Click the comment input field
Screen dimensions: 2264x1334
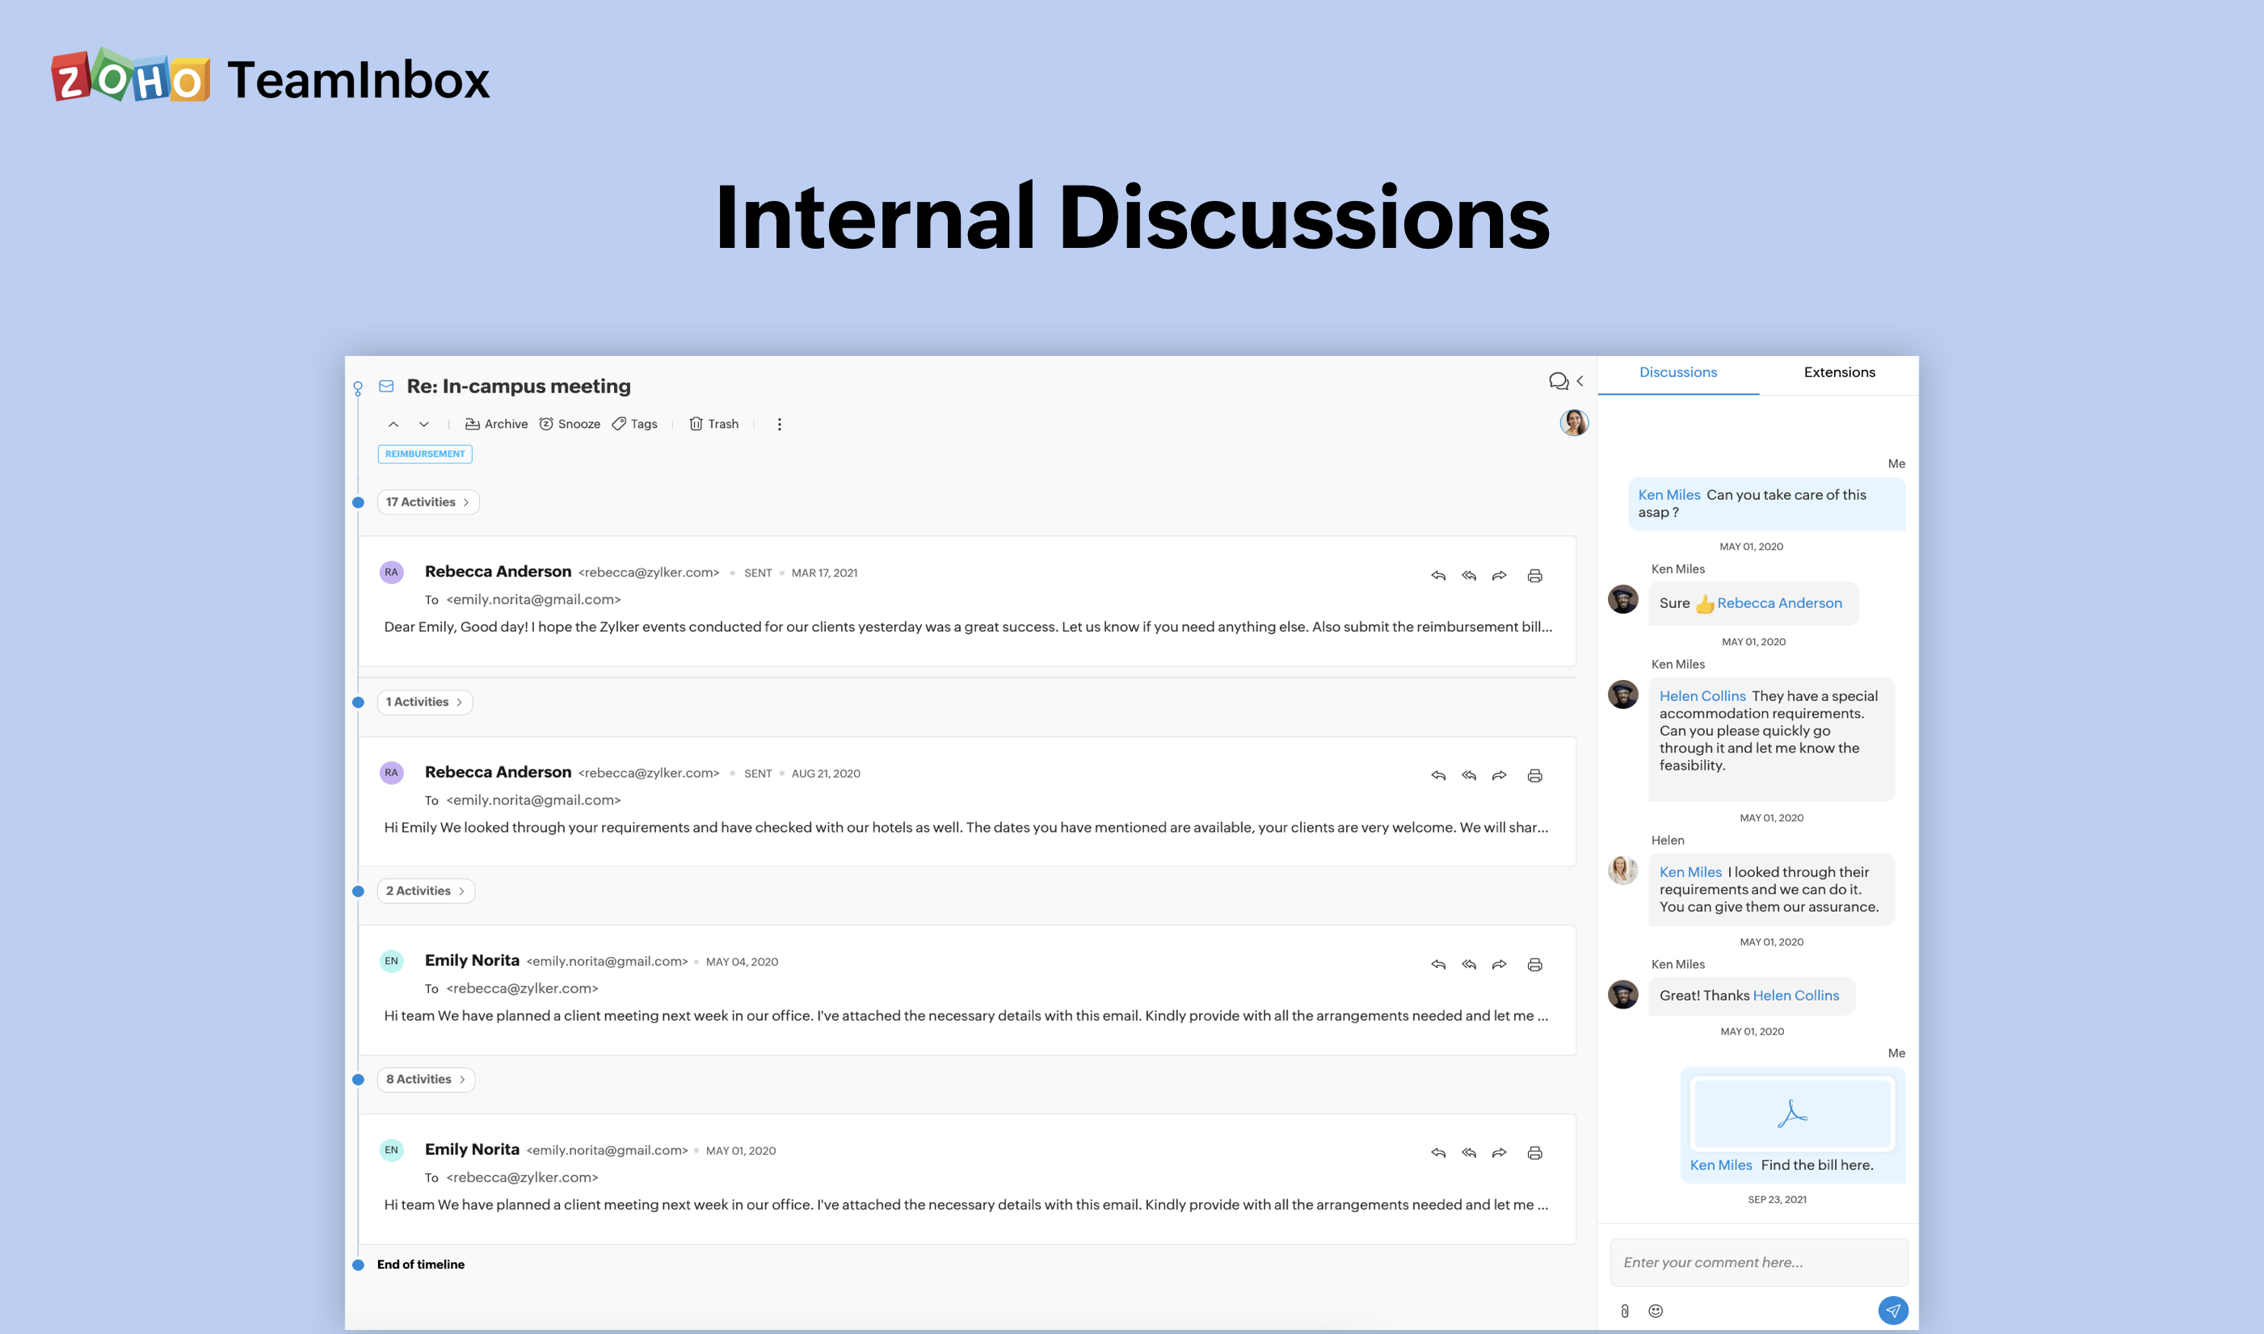[1758, 1262]
